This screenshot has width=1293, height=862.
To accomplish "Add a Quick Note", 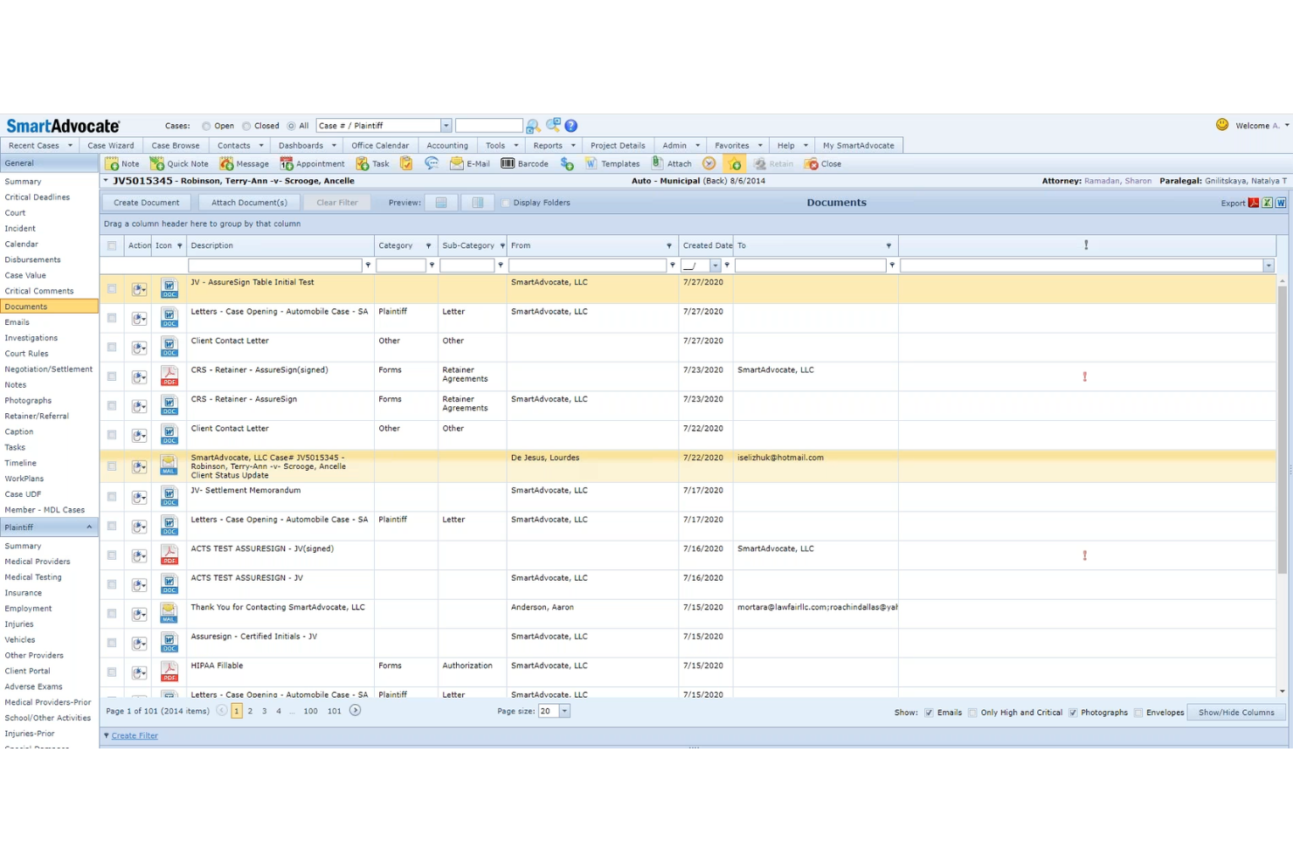I will tap(179, 163).
